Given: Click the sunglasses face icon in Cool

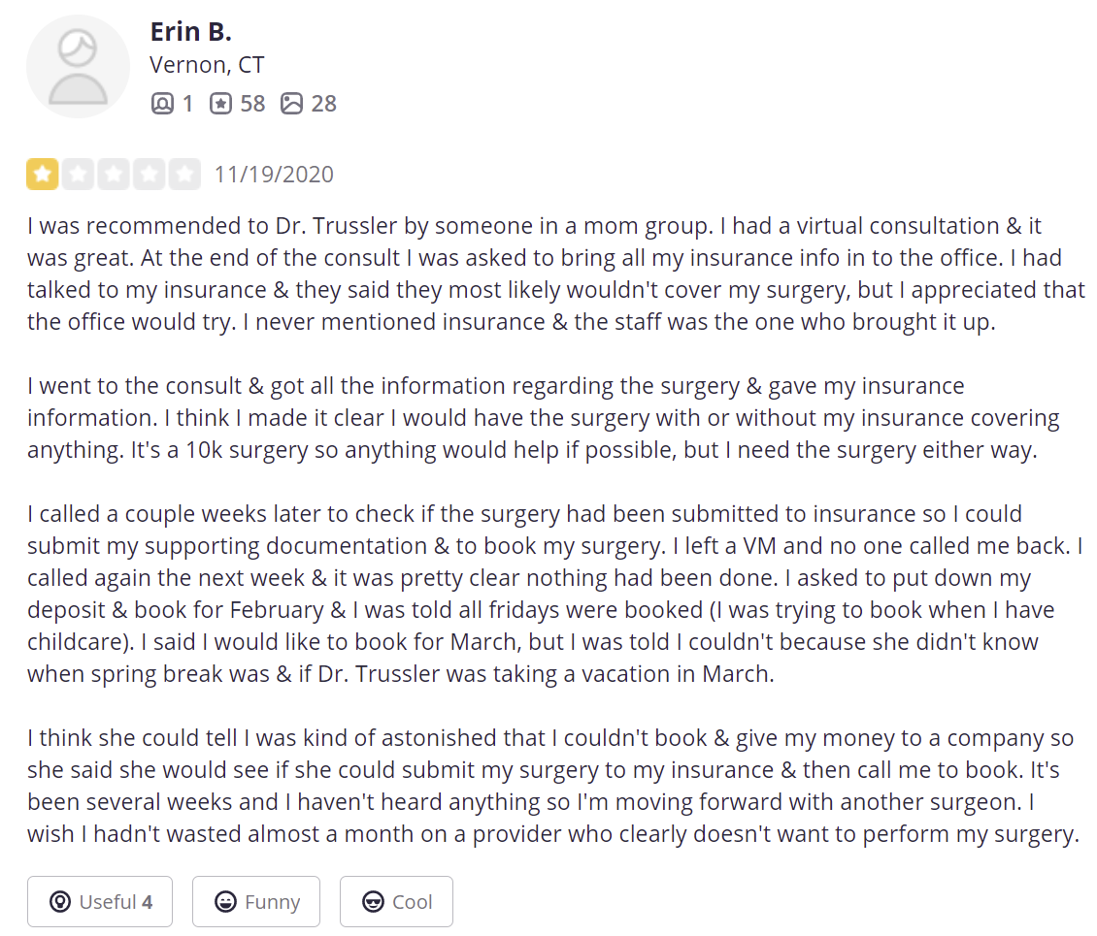Looking at the screenshot, I should (373, 902).
